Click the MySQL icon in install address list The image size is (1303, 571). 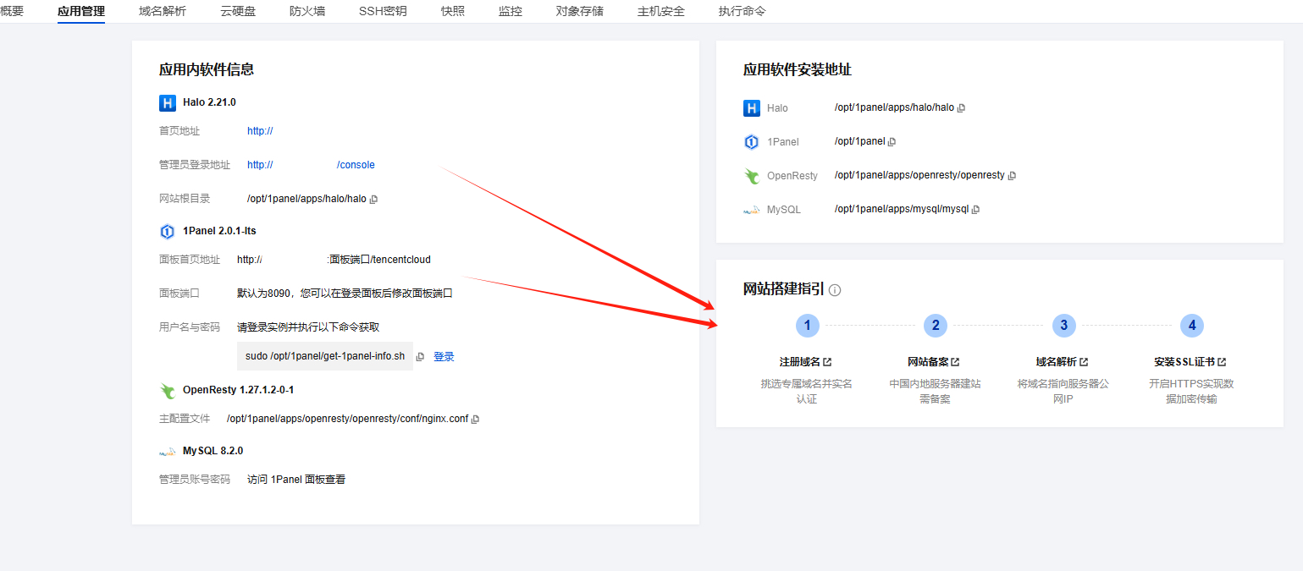751,210
